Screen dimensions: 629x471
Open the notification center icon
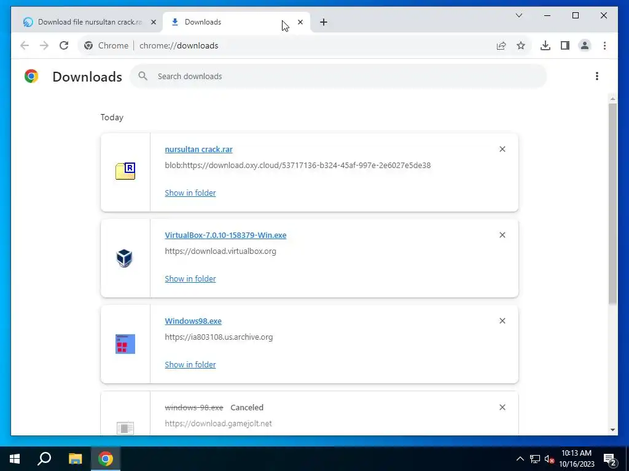pos(610,459)
